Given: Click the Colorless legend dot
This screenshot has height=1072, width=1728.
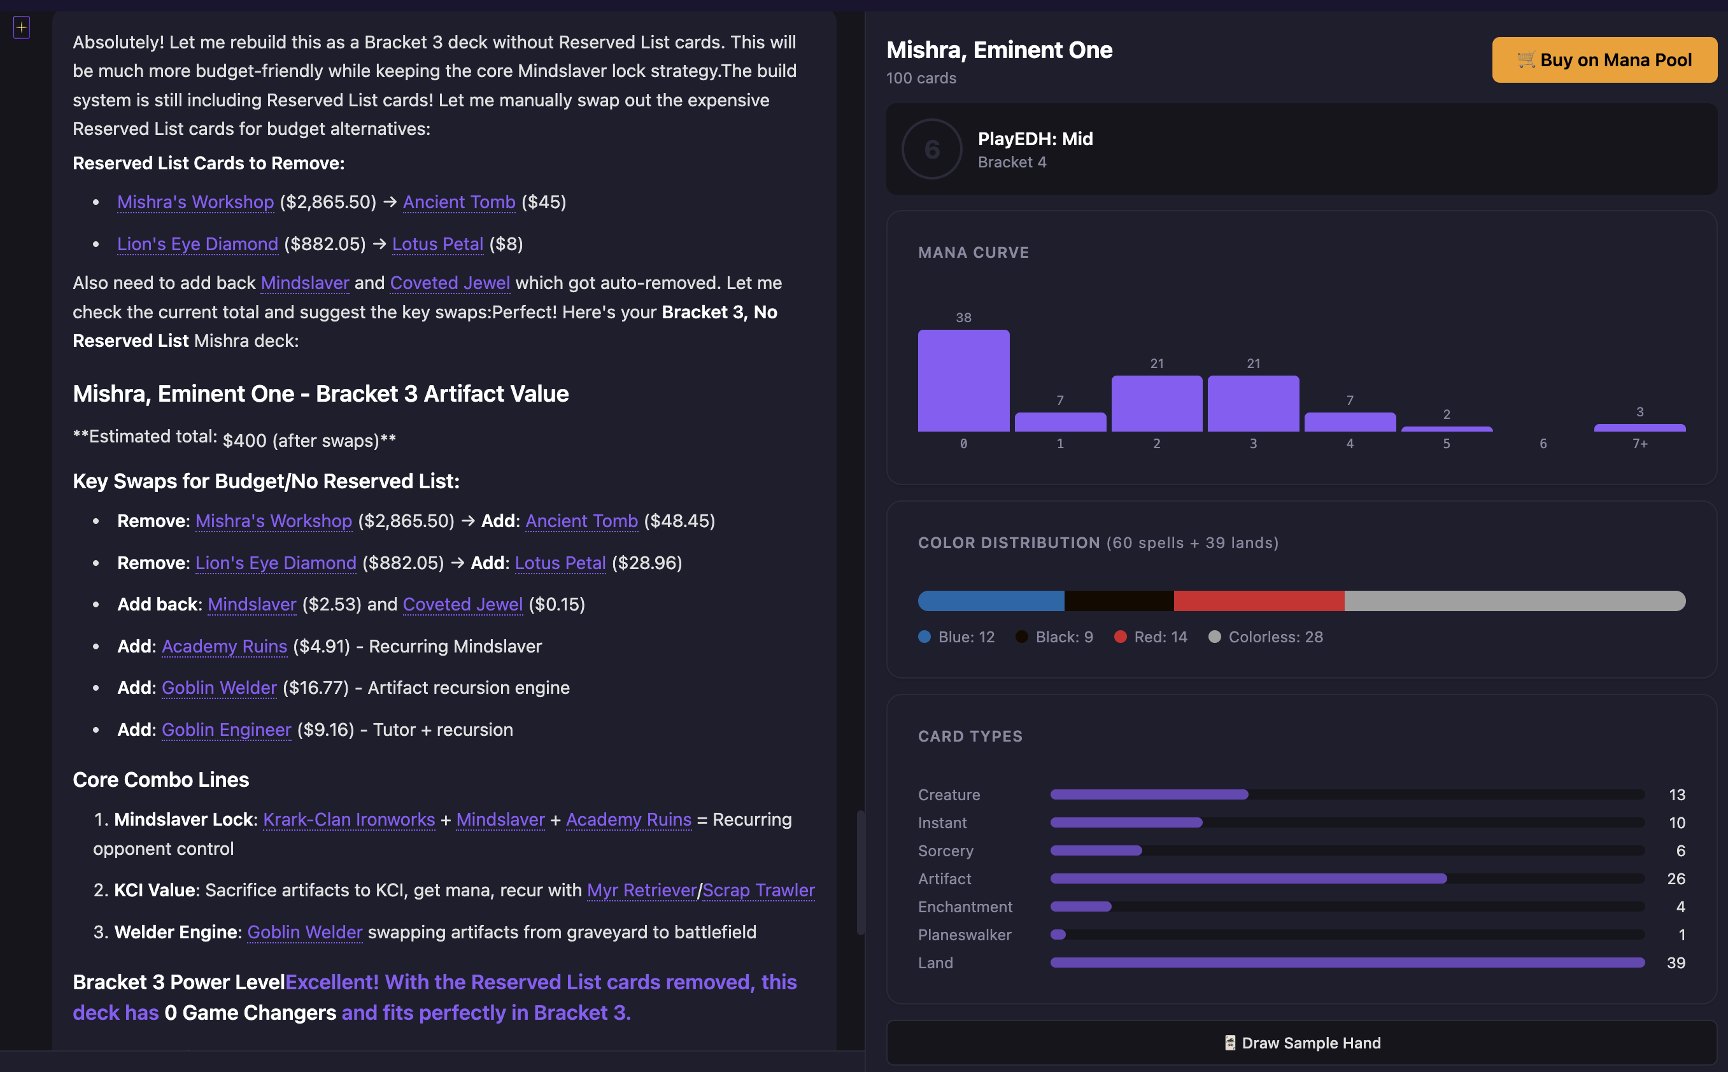Looking at the screenshot, I should [x=1214, y=637].
